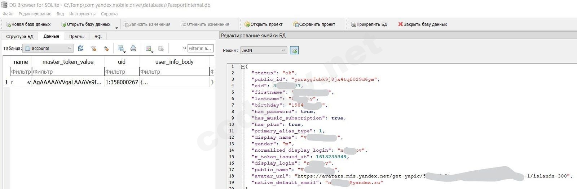The height and width of the screenshot is (189, 577).
Task: Sort by the name column header
Action: tap(21, 62)
